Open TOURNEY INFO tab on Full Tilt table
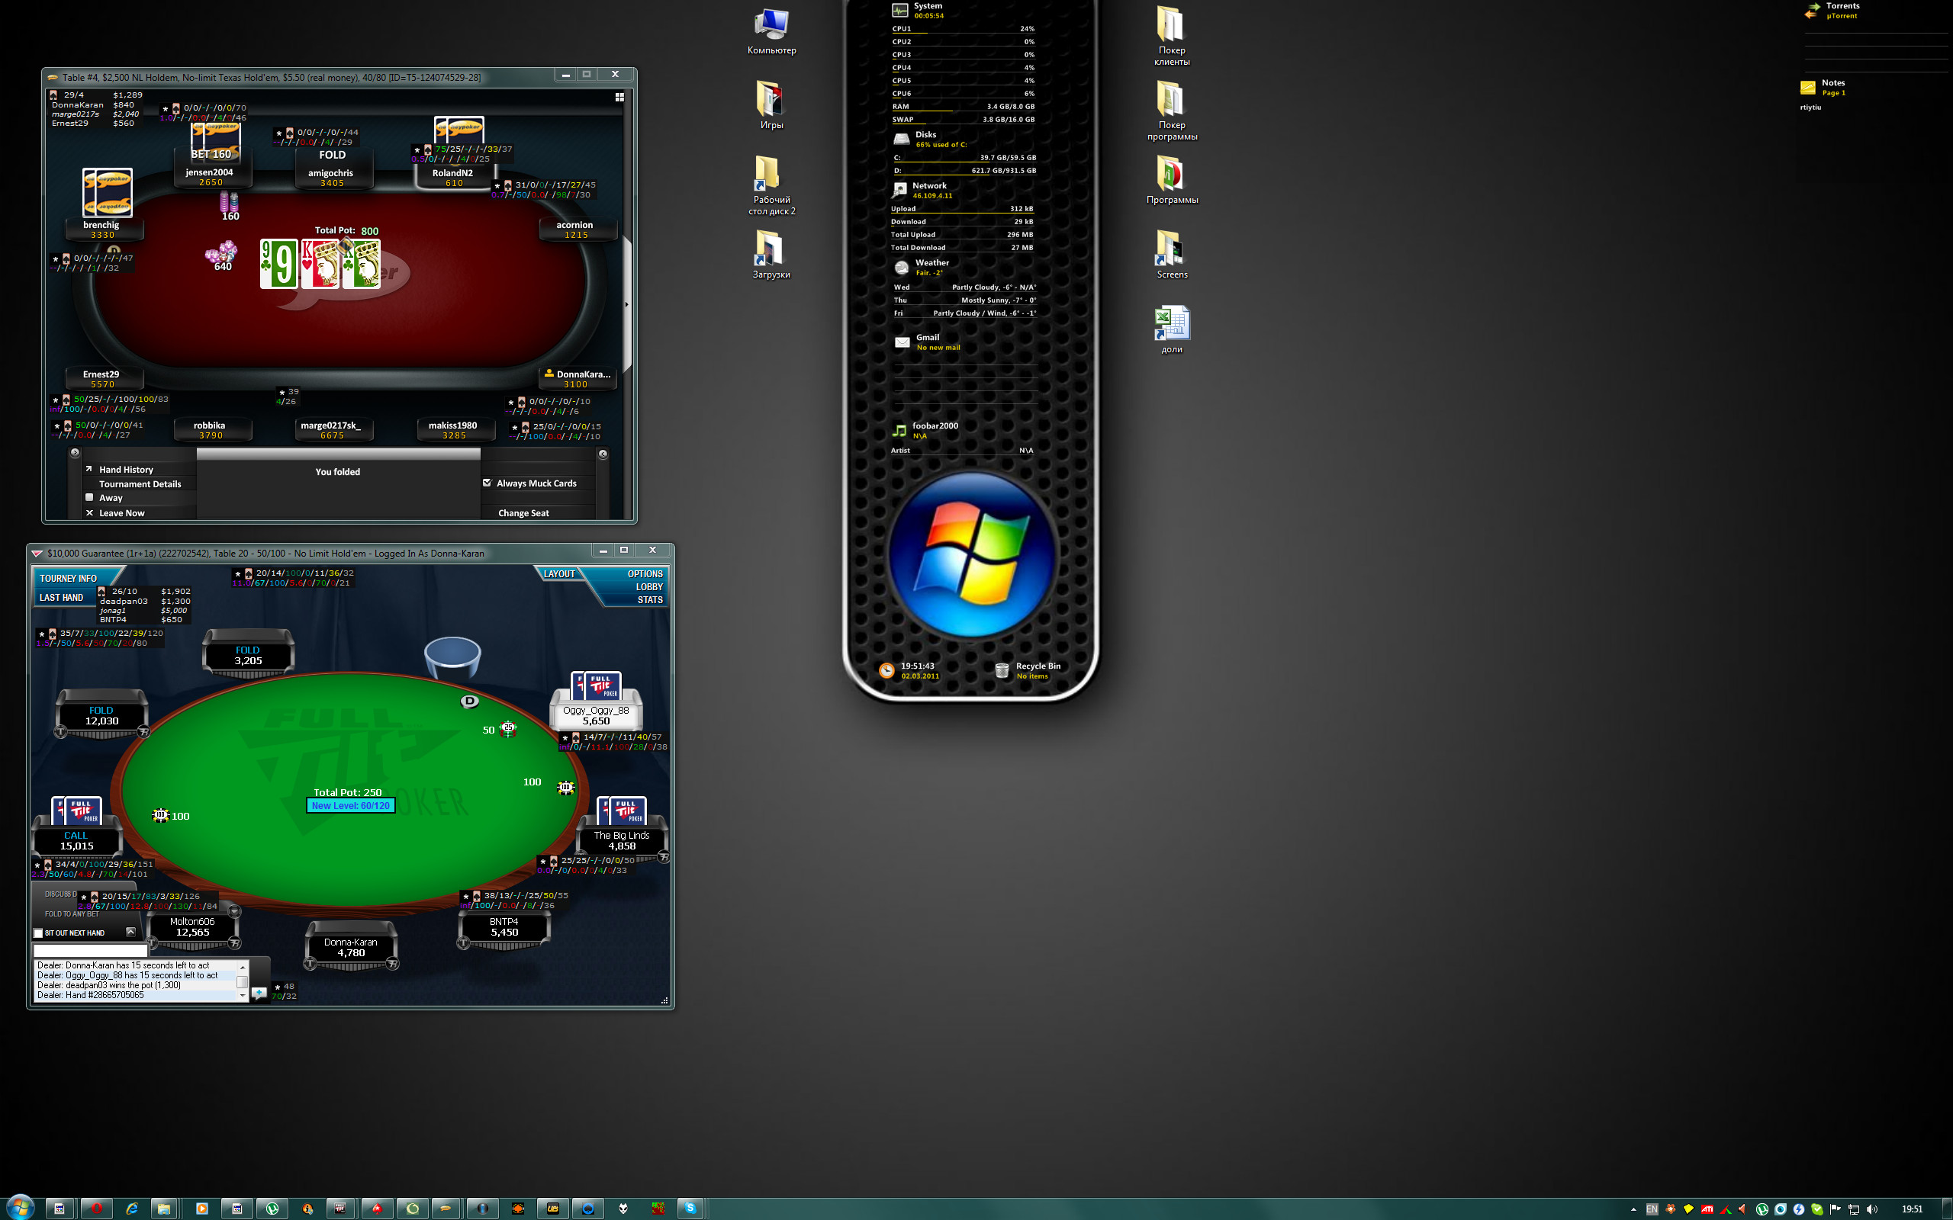Image resolution: width=1953 pixels, height=1220 pixels. 68,579
